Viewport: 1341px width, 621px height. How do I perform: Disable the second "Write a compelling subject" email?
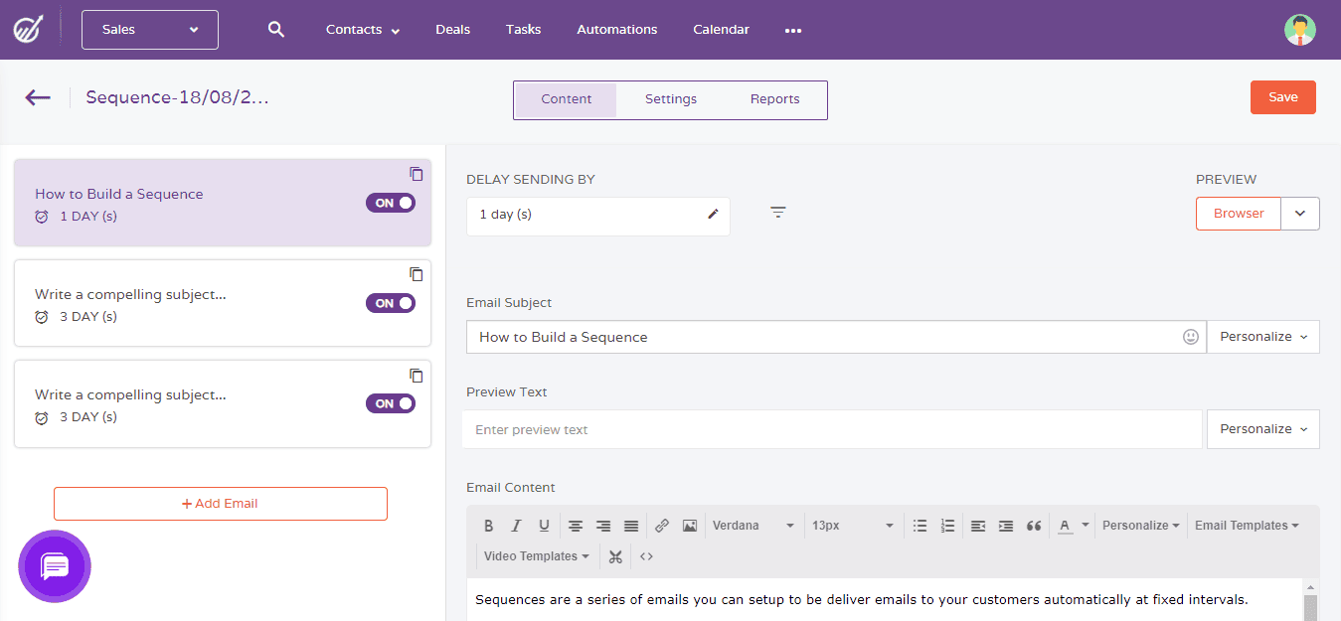click(391, 303)
